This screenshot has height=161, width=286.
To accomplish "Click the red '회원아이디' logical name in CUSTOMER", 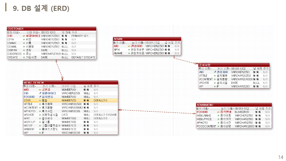I will 33,36.
